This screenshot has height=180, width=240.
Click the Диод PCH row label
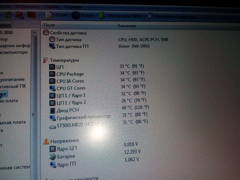[68, 110]
